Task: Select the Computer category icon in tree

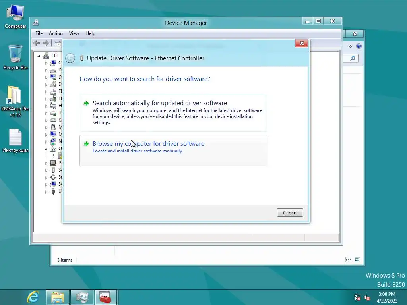Action: (53, 63)
